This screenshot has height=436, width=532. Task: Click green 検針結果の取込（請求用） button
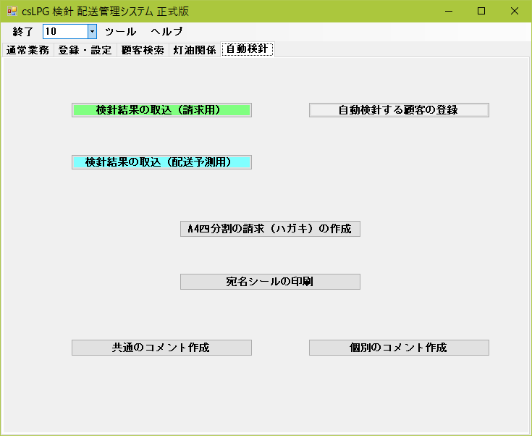(x=161, y=110)
